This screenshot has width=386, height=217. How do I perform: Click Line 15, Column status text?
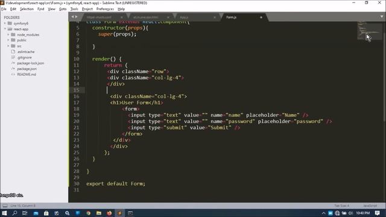[23, 206]
